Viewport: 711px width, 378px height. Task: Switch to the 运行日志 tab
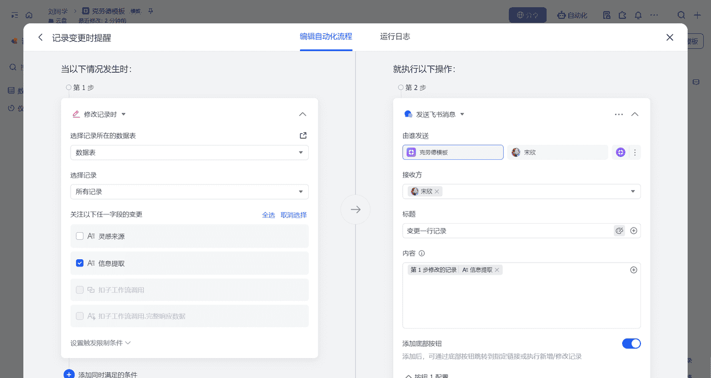click(x=395, y=37)
